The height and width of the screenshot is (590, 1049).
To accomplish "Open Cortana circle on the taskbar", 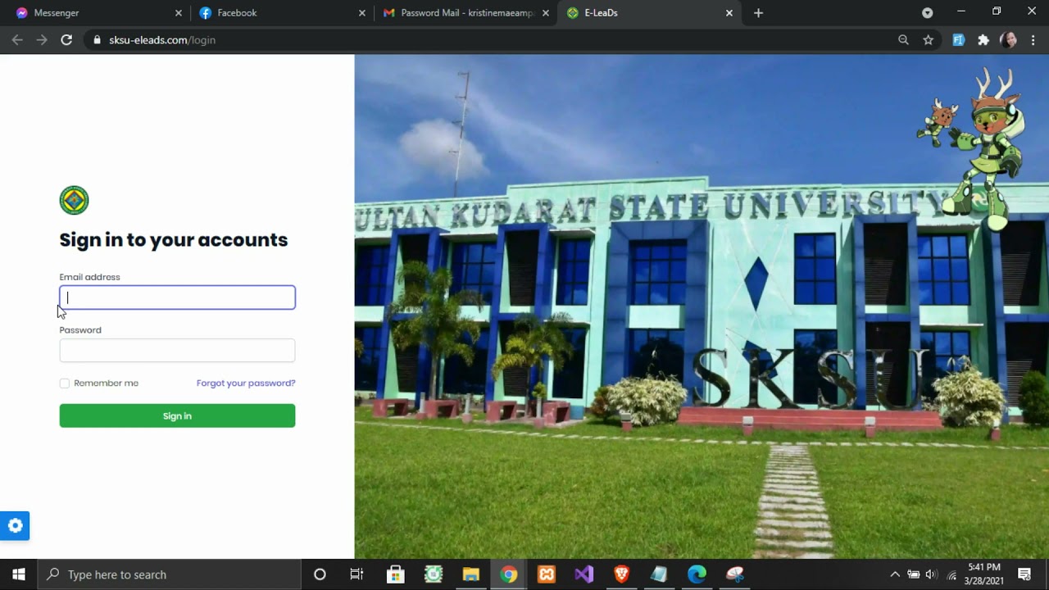I will coord(320,574).
